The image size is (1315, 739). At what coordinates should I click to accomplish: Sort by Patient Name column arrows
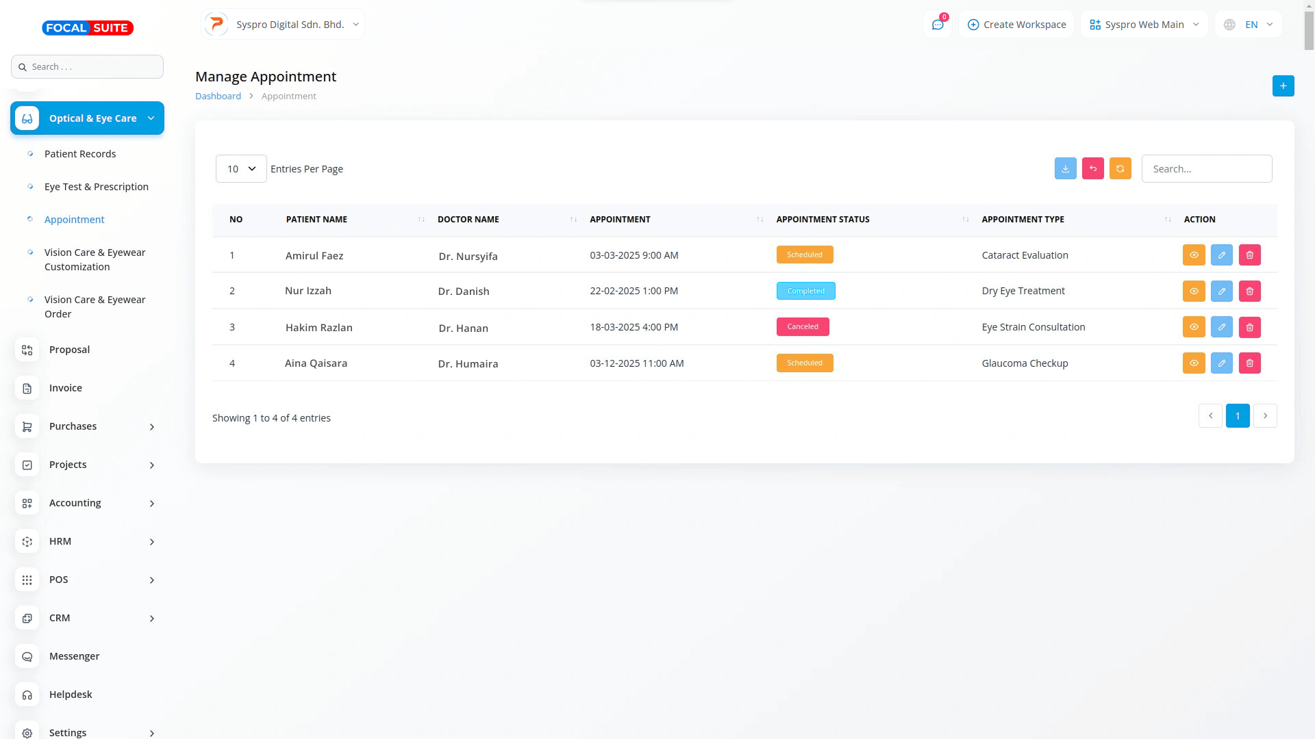pos(421,220)
